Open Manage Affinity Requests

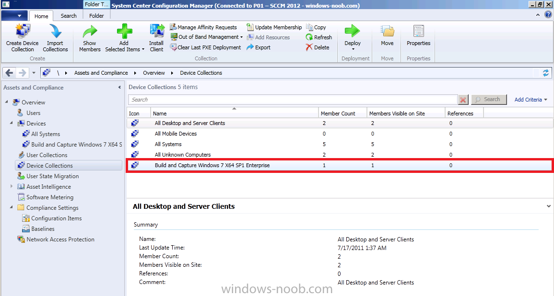[203, 27]
